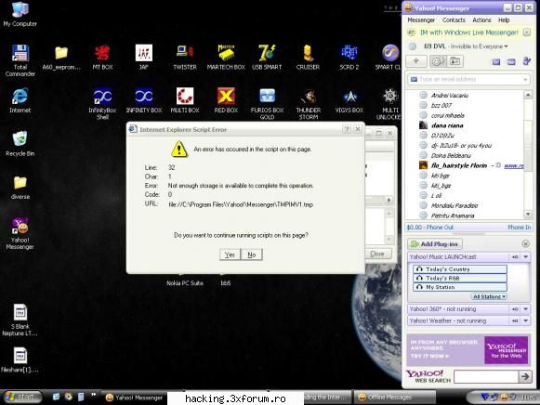
Task: Expand Yahoo! Weather plug-in dropdown arrow
Action: tap(525, 320)
